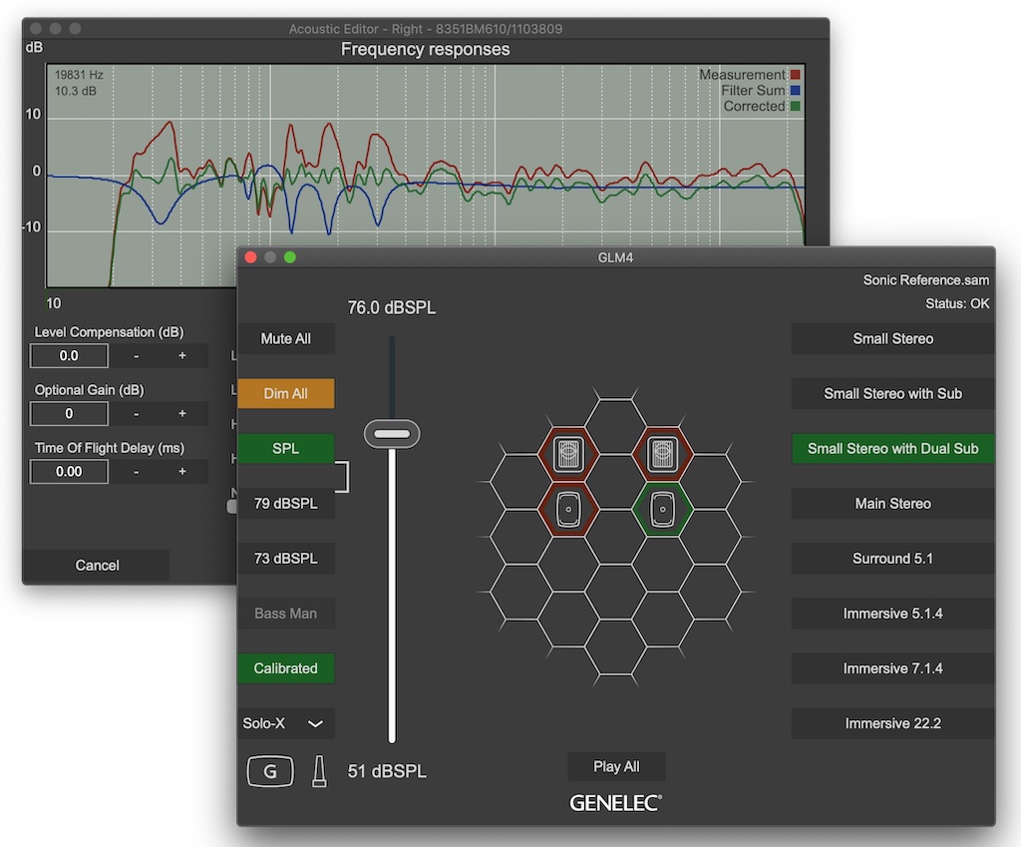Screen dimensions: 1021x847
Task: Toggle the Calibrated button
Action: (285, 668)
